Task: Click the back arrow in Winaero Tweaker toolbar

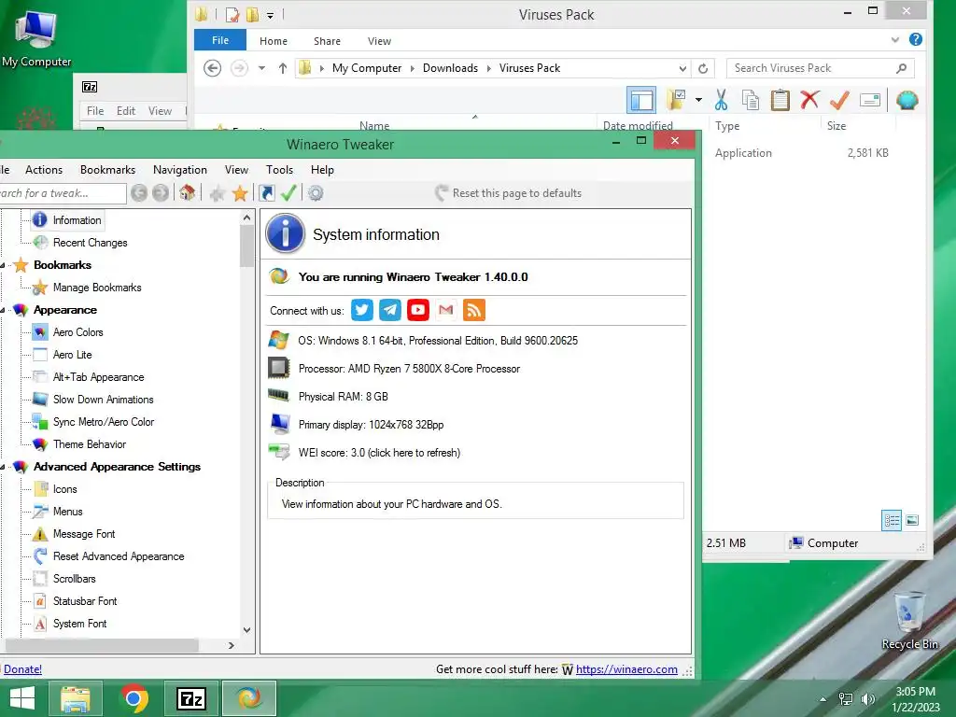Action: pyautogui.click(x=139, y=193)
